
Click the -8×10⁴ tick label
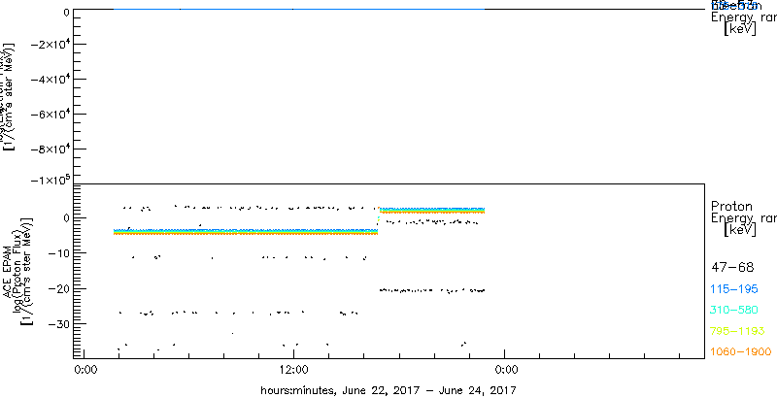coord(50,149)
